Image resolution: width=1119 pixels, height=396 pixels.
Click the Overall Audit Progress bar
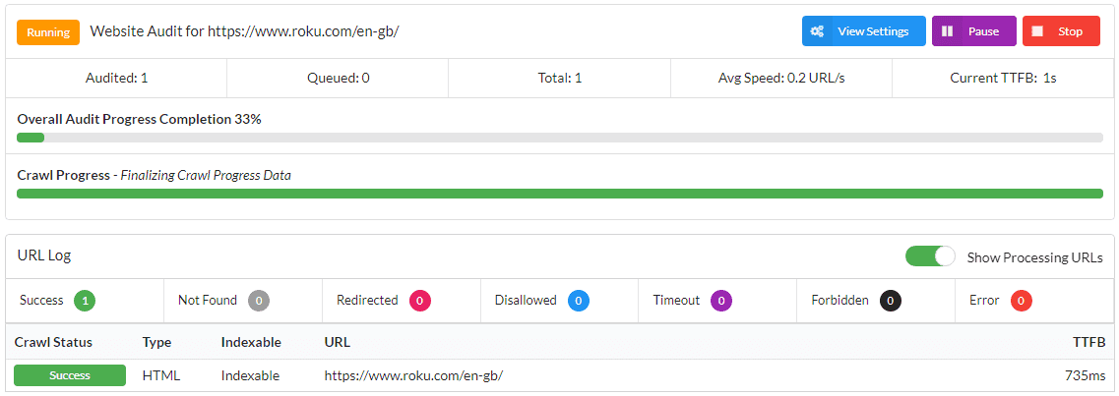[x=559, y=138]
